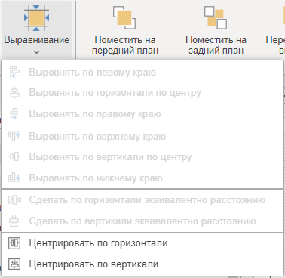Click the align bottom edge icon
This screenshot has width=285, height=278.
pyautogui.click(x=14, y=178)
